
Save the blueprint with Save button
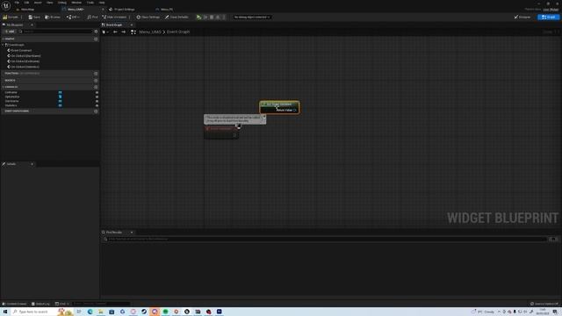click(34, 17)
